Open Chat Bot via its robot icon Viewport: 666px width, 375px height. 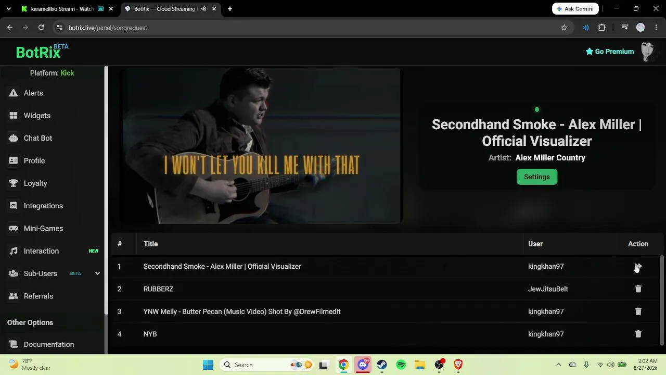(14, 138)
